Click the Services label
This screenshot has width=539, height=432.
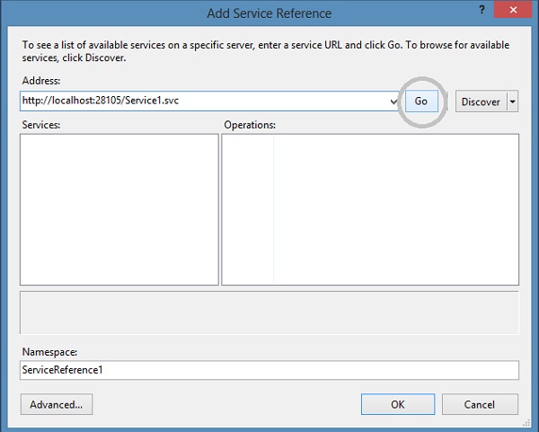pos(40,125)
